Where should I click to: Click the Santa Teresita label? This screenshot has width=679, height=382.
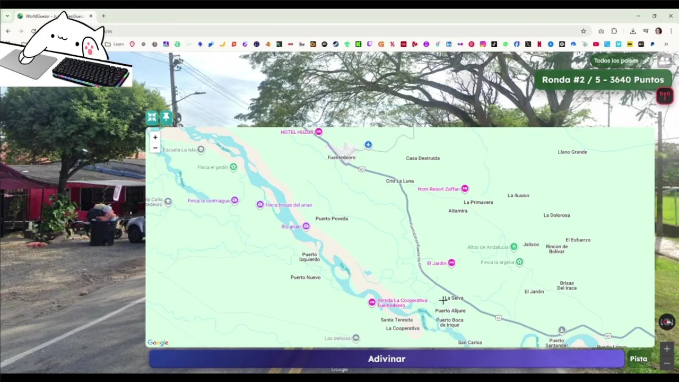click(x=396, y=320)
